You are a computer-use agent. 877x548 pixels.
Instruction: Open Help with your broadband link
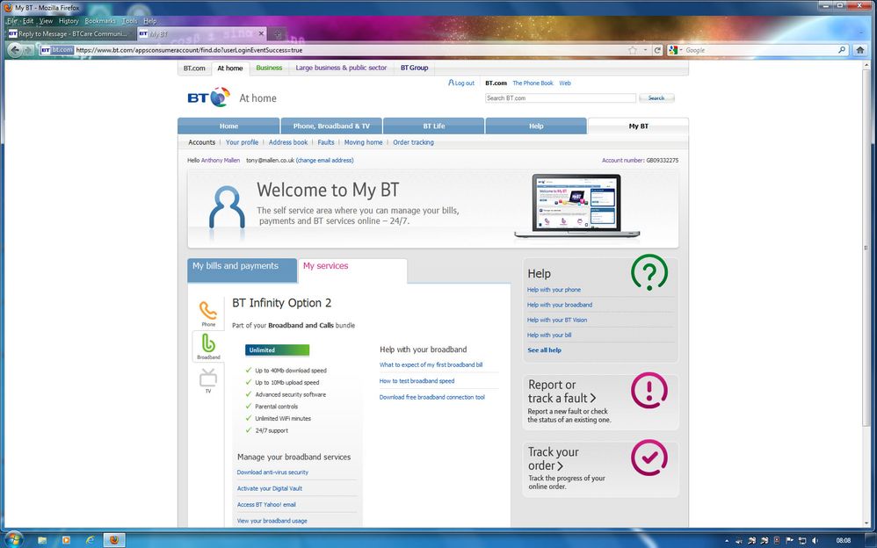[559, 305]
